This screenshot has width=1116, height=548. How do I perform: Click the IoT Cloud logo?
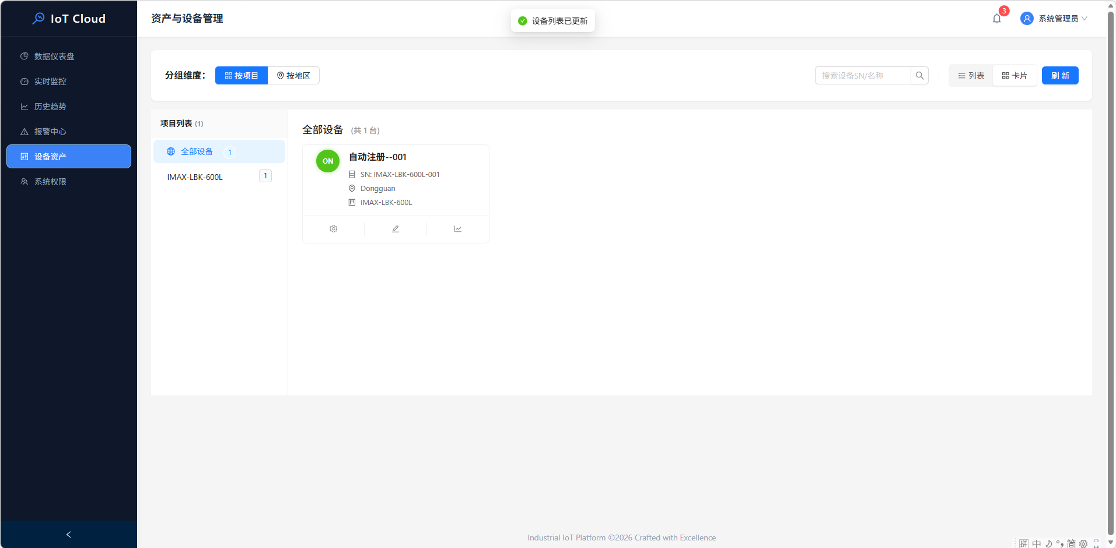click(69, 19)
